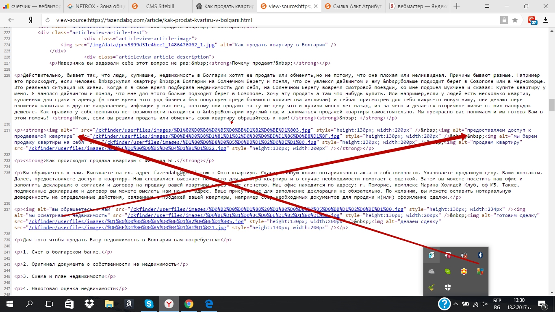555x312 pixels.
Task: Open Microsoft Edge from the taskbar
Action: point(209,303)
